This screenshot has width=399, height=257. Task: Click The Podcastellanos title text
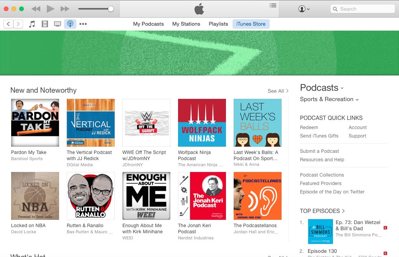click(x=255, y=226)
